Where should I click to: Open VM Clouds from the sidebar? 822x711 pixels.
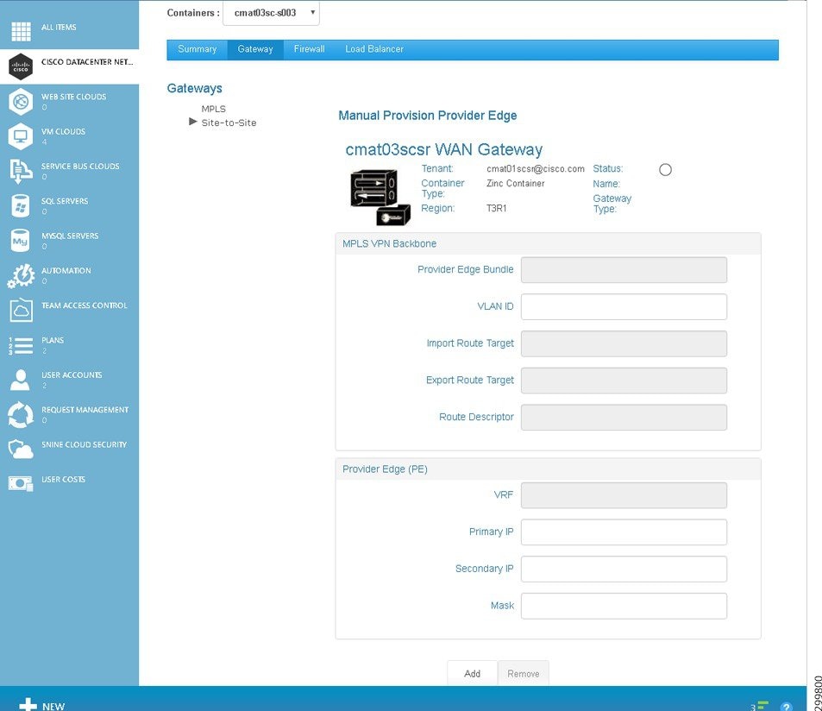[x=21, y=135]
